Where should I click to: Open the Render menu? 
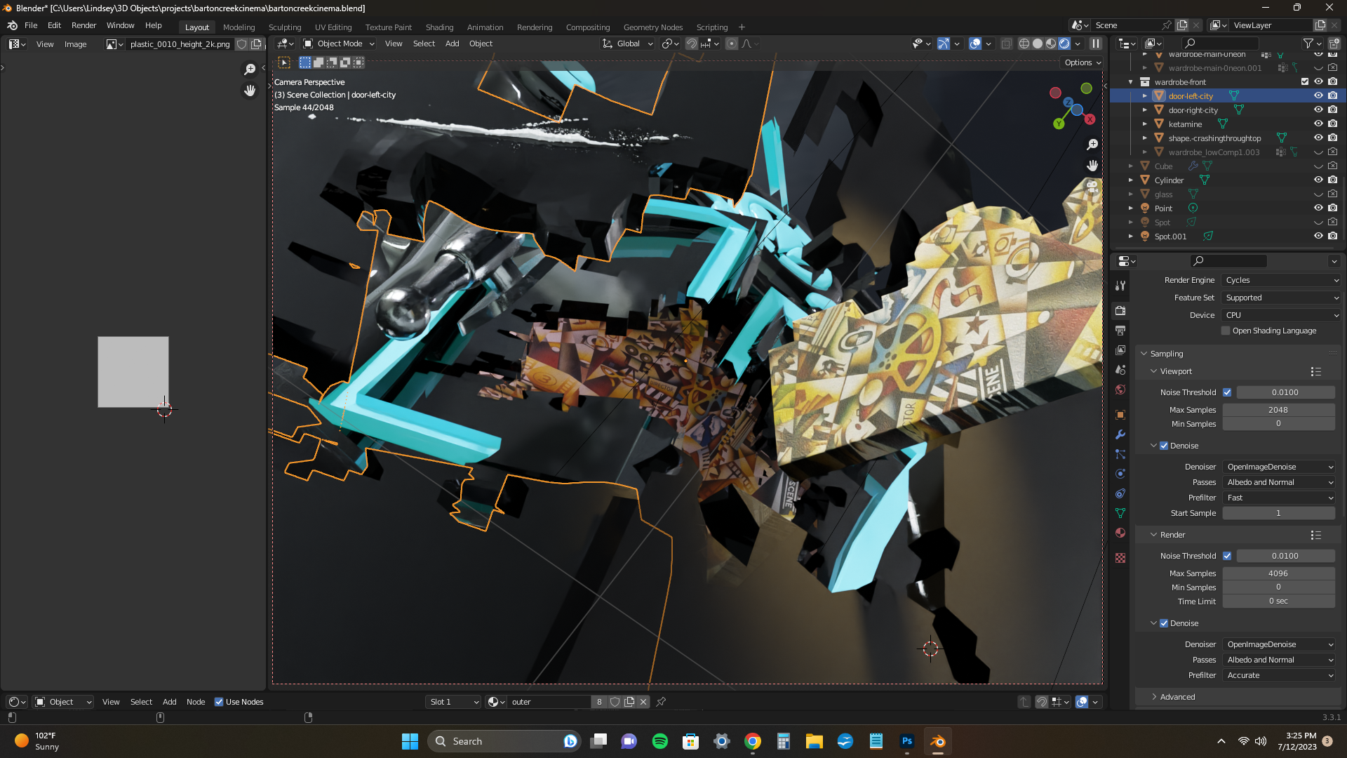click(x=83, y=25)
